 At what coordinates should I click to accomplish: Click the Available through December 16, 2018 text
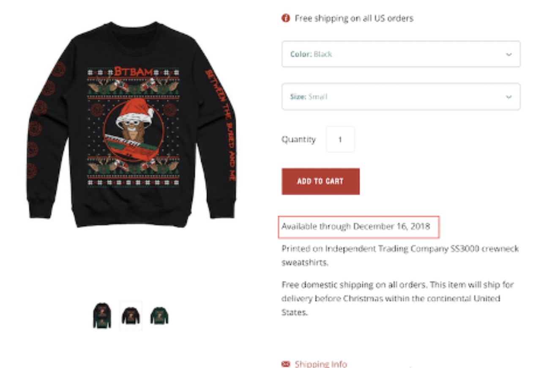(x=356, y=226)
